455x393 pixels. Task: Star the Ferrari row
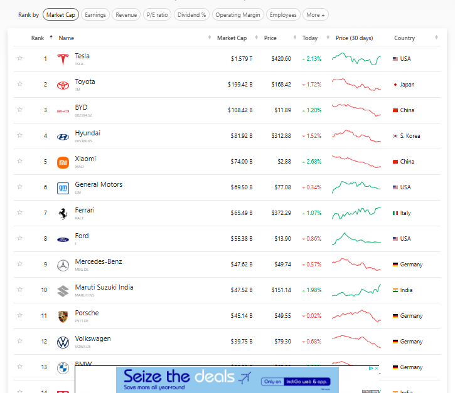[x=19, y=212]
